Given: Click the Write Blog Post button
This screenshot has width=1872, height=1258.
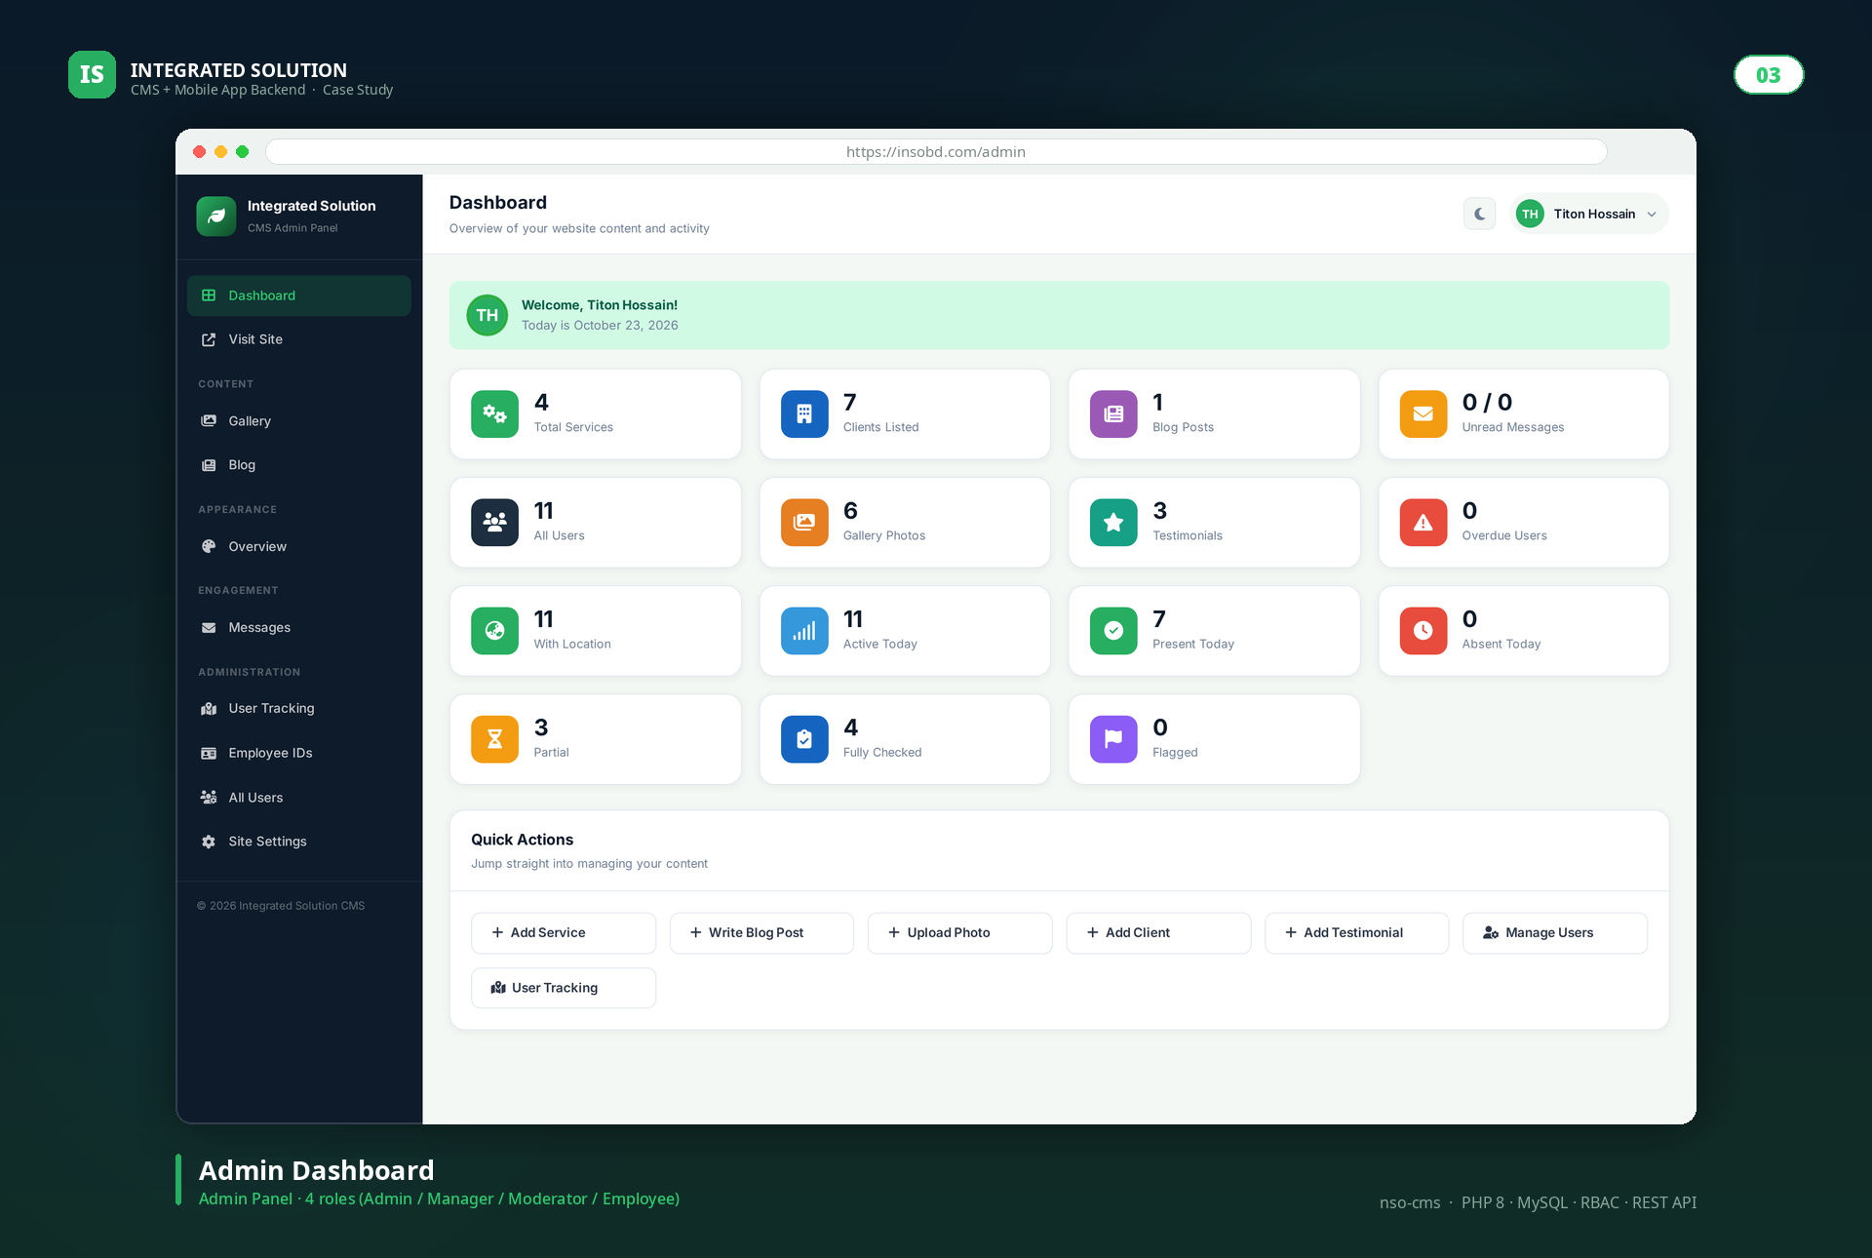Looking at the screenshot, I should [x=761, y=933].
